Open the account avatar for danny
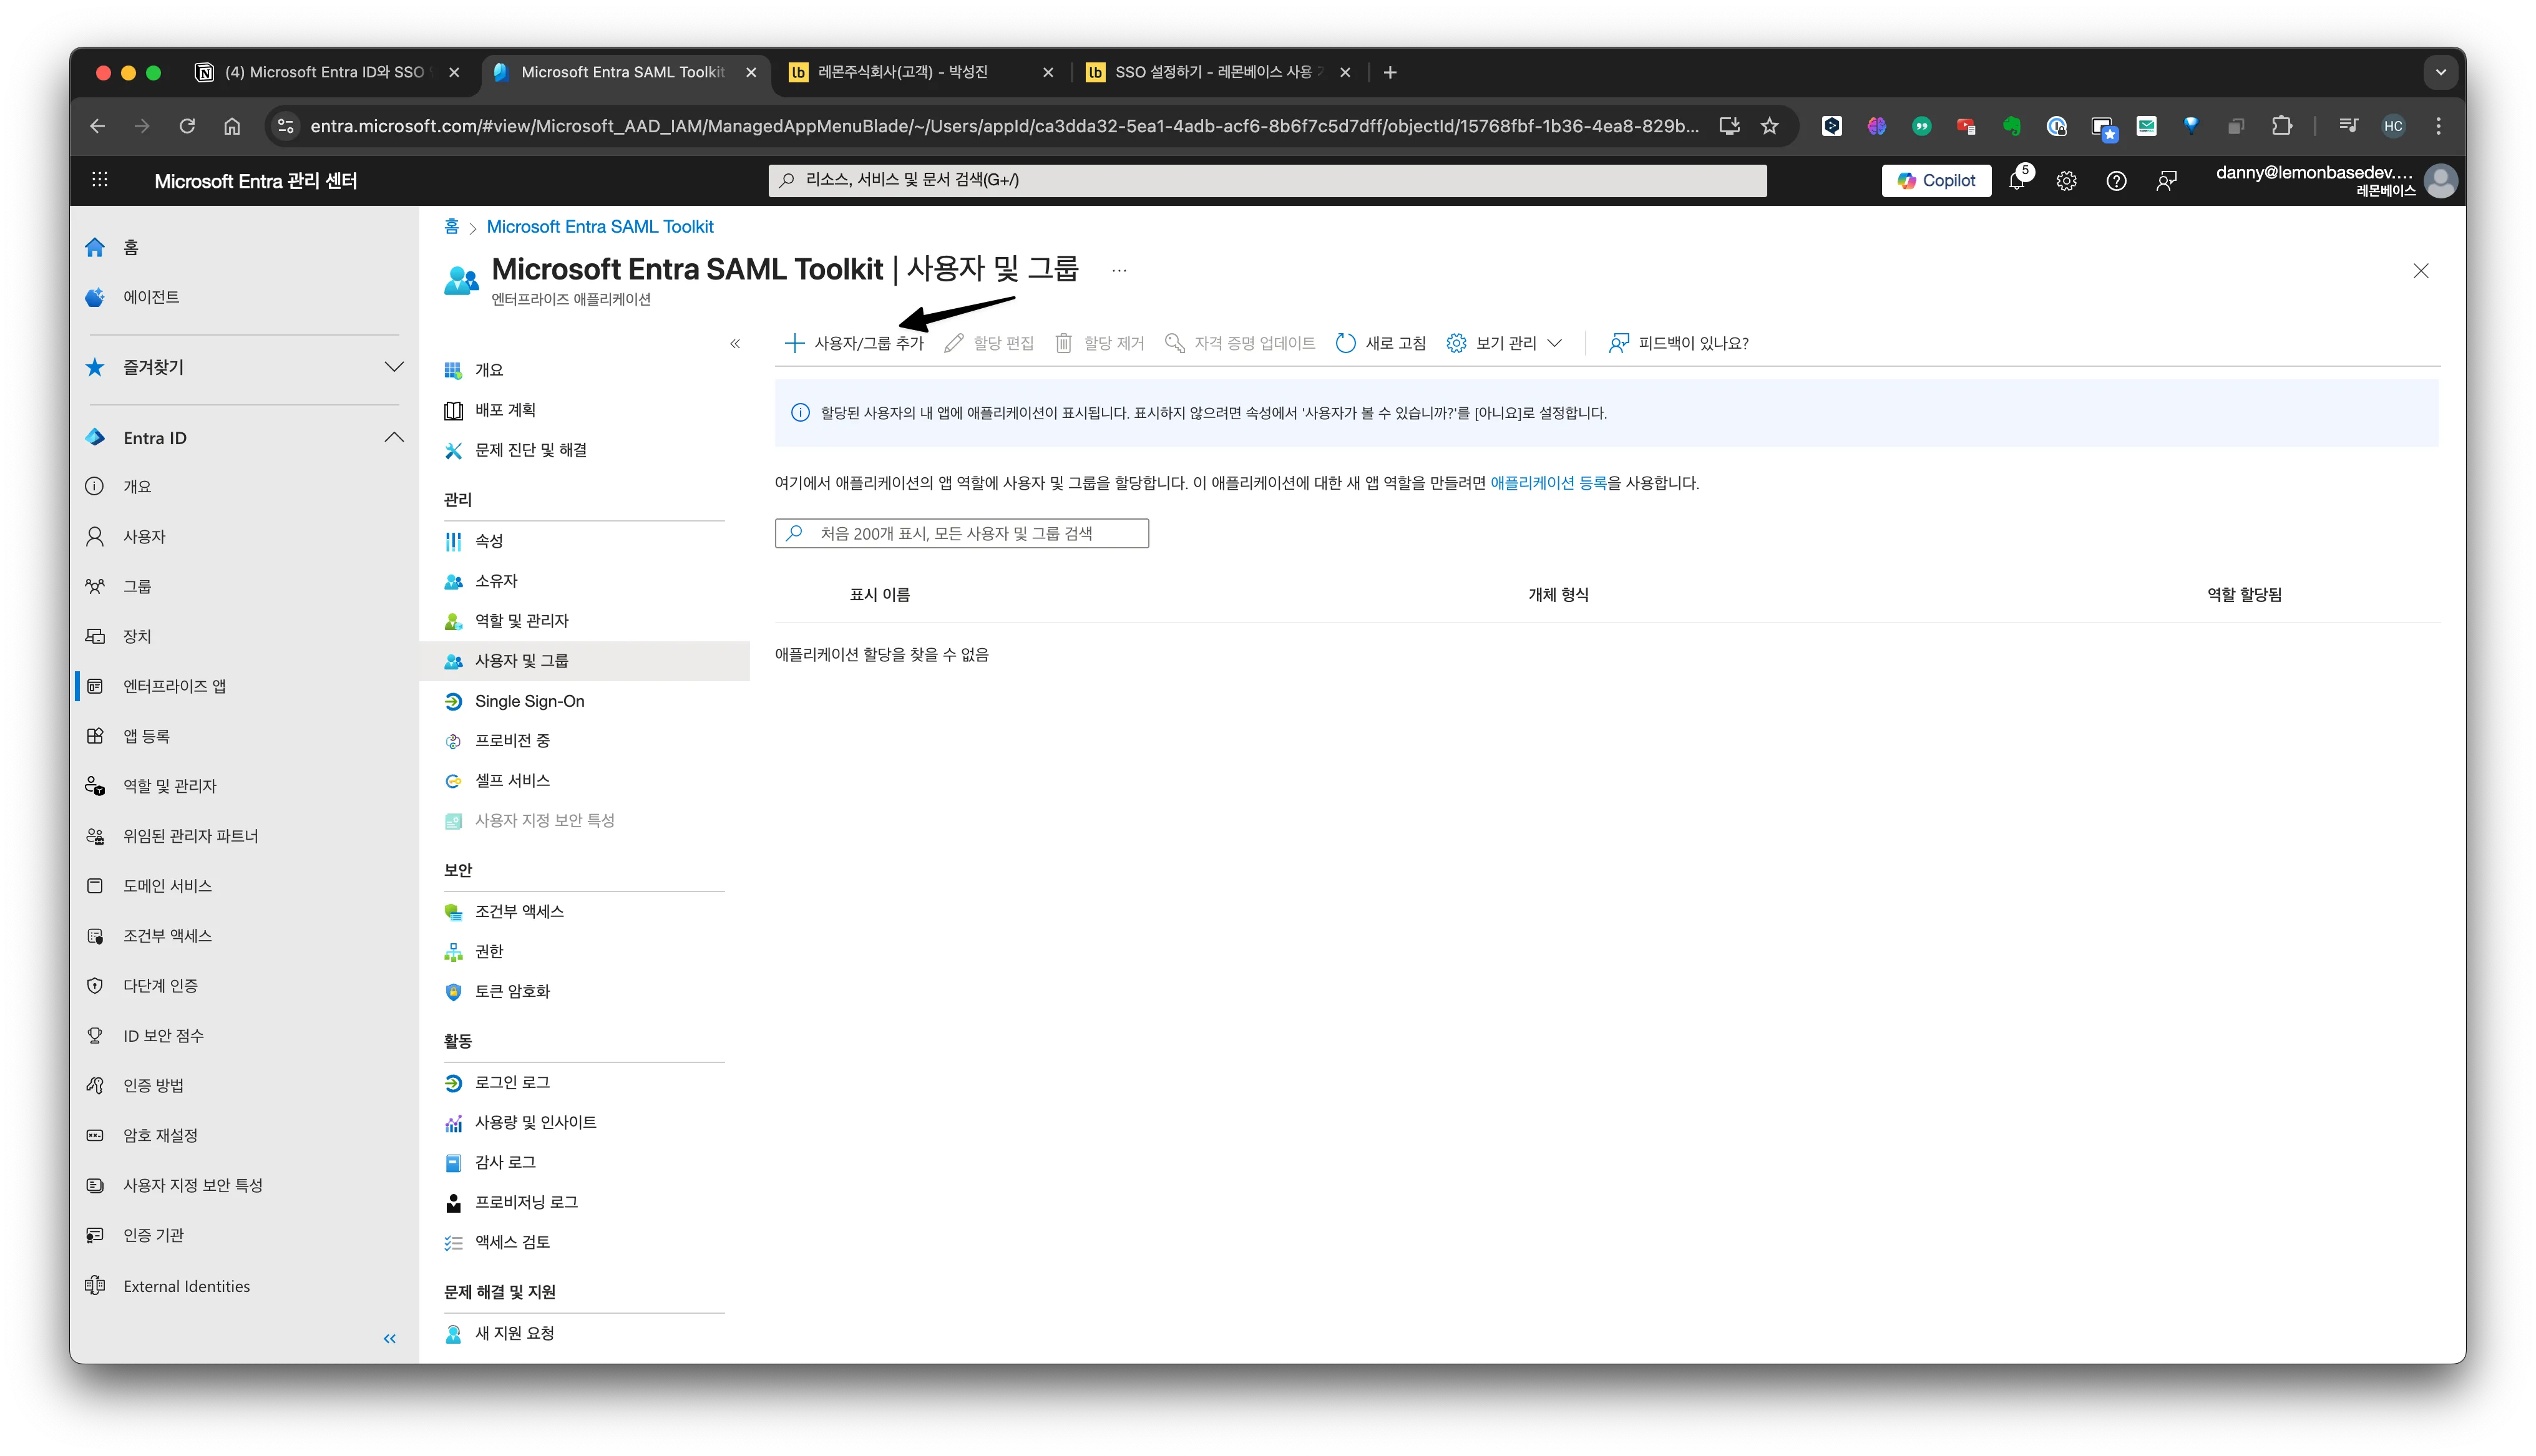2536x1456 pixels. point(2440,181)
